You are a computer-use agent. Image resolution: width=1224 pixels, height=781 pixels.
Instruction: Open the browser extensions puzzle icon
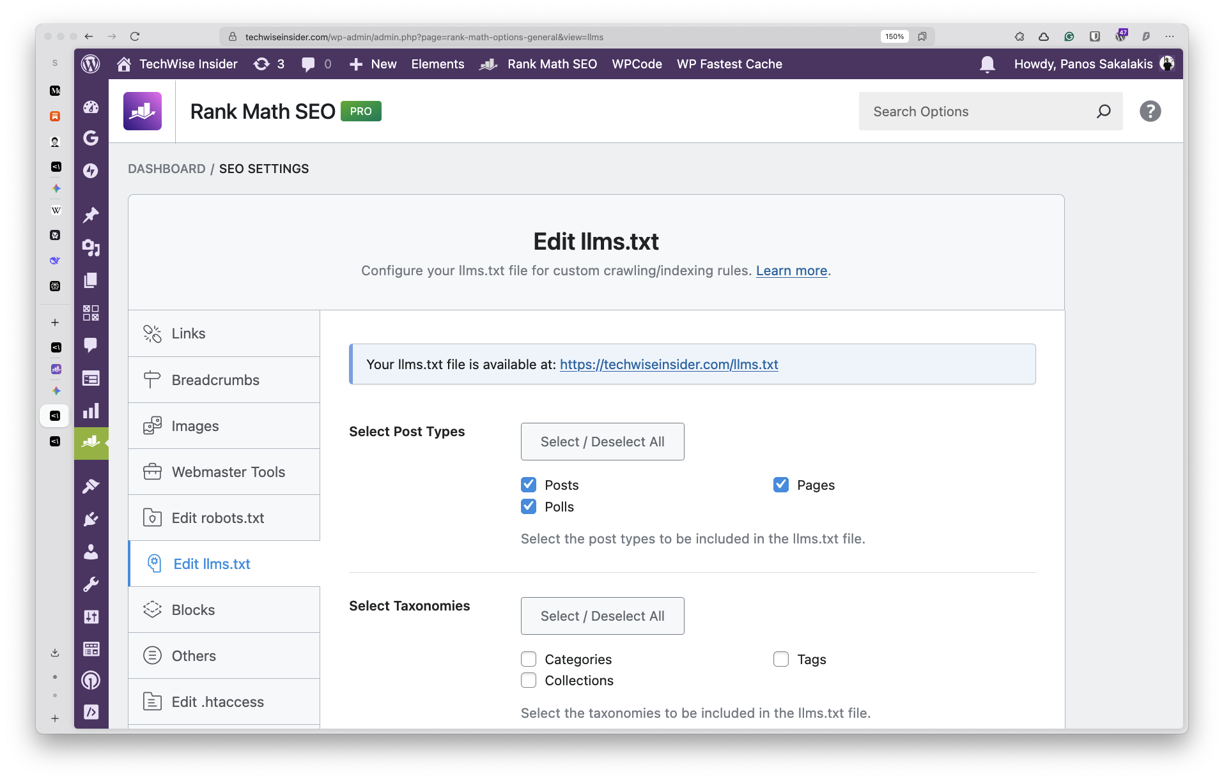tap(1019, 36)
